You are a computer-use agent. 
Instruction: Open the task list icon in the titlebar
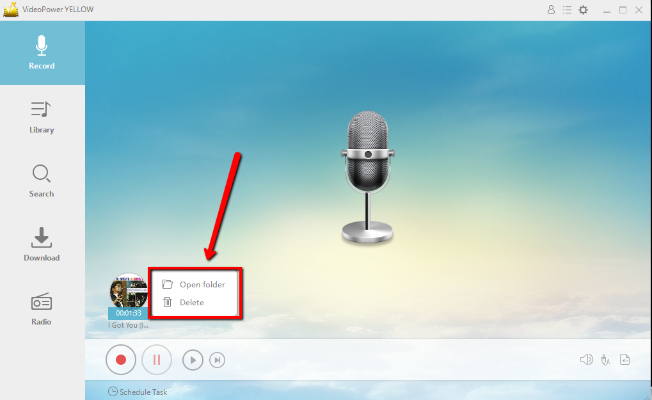click(567, 10)
